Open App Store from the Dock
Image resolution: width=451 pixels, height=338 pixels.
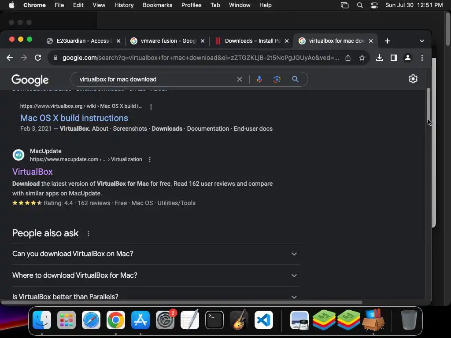pyautogui.click(x=140, y=320)
